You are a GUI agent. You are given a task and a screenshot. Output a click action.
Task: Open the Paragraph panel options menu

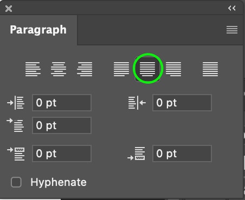pos(232,30)
